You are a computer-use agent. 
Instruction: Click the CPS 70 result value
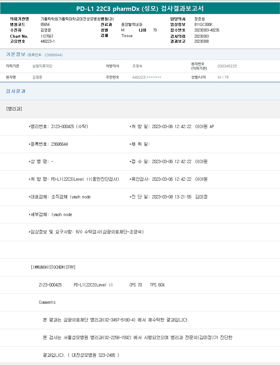[136, 285]
